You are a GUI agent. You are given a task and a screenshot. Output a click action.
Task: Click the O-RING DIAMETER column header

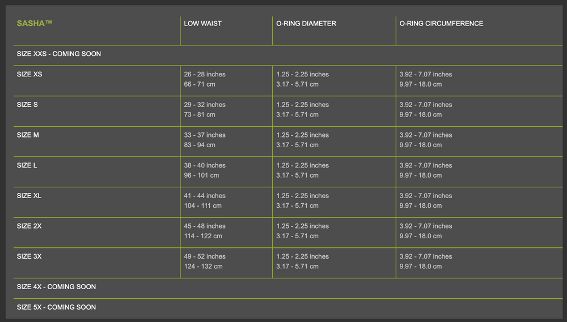pyautogui.click(x=306, y=23)
